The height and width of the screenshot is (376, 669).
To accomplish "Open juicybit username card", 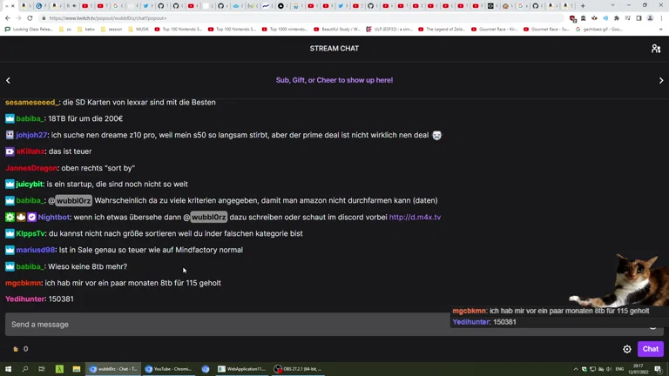I will click(x=30, y=185).
